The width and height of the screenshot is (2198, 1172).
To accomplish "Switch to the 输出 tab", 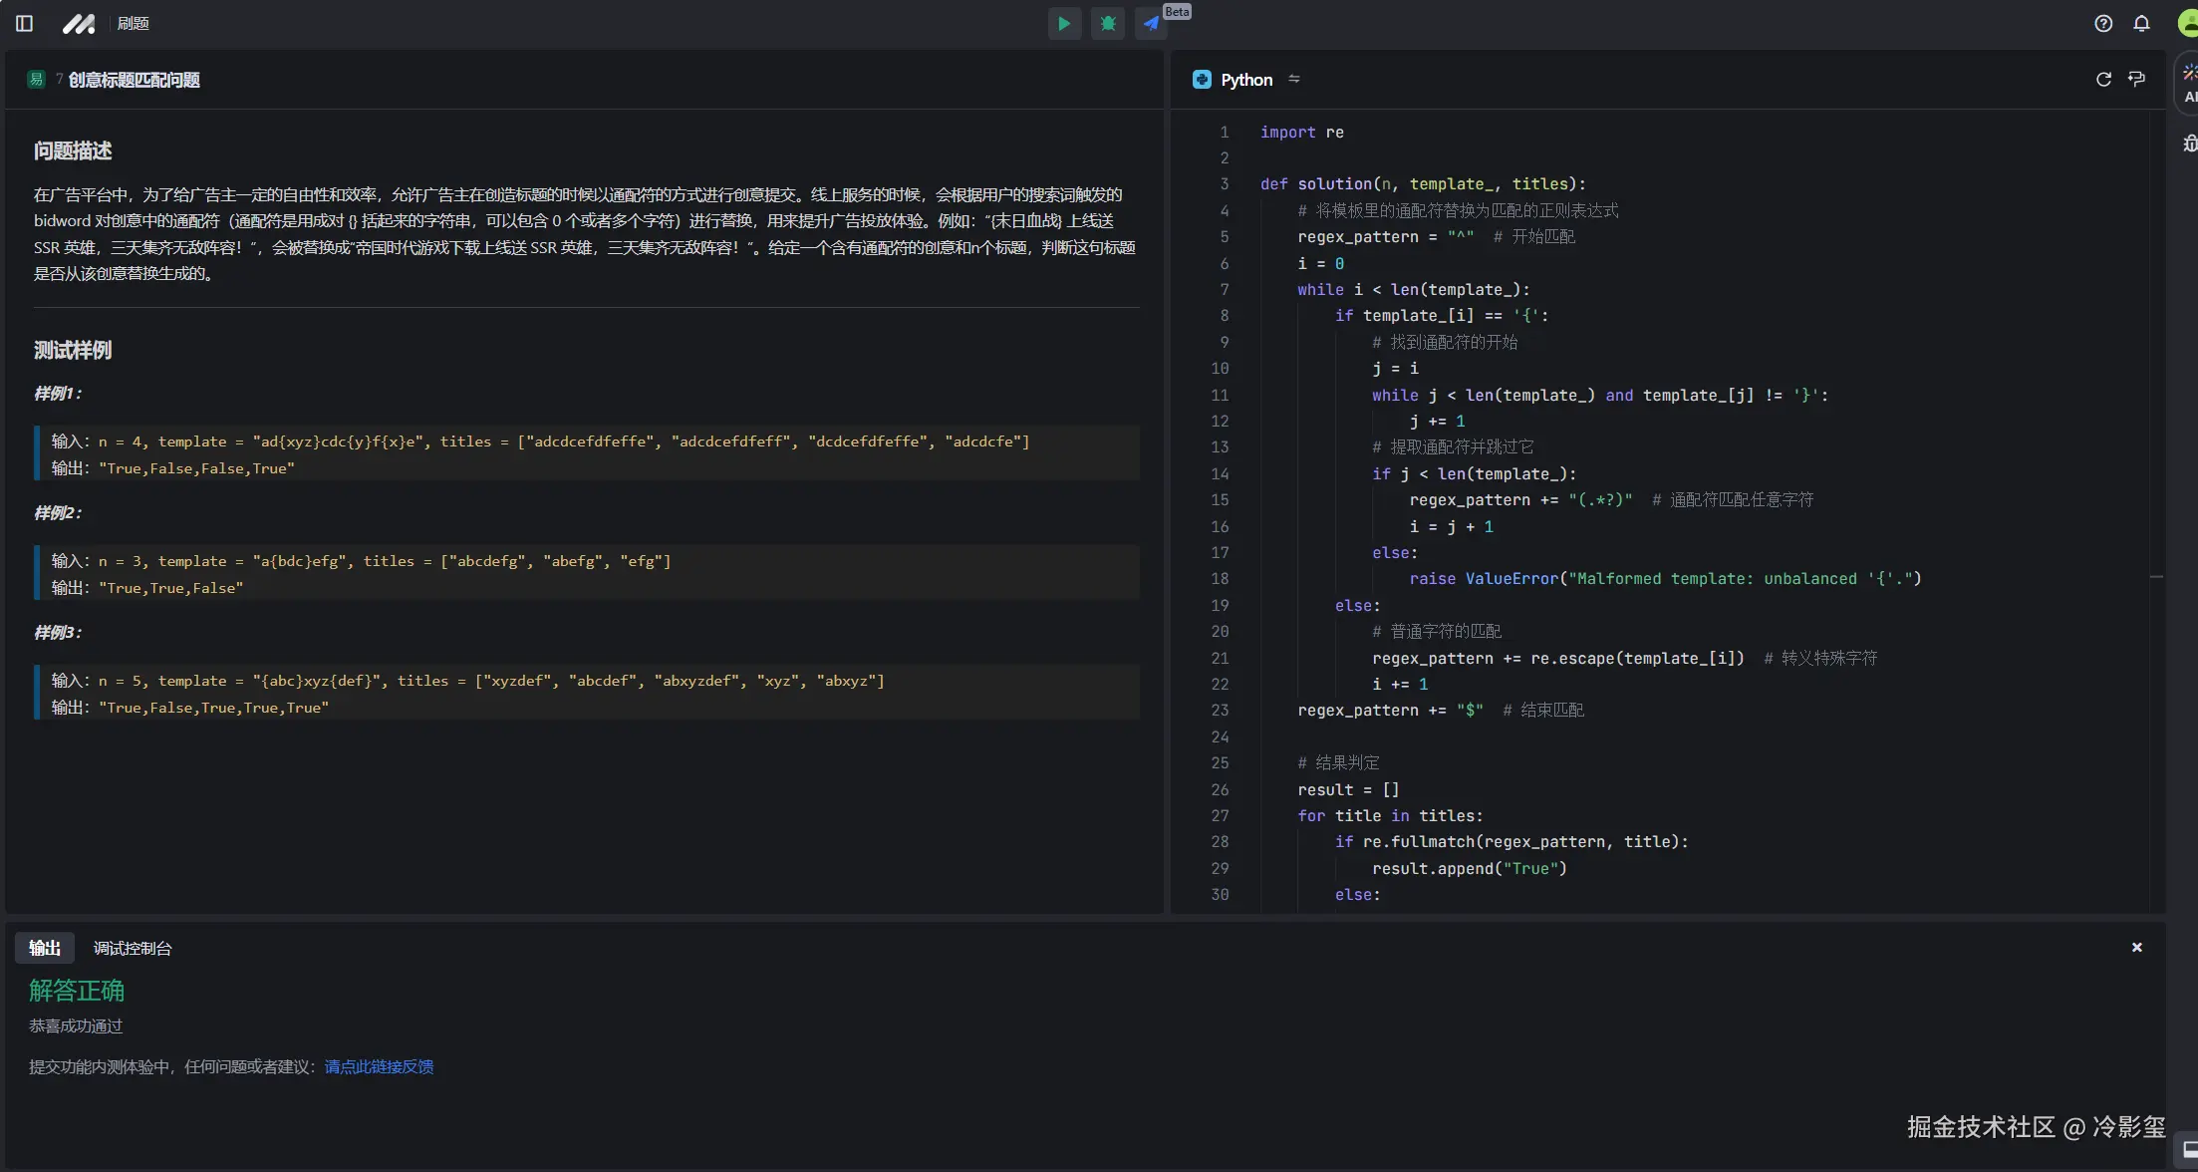I will 45,948.
